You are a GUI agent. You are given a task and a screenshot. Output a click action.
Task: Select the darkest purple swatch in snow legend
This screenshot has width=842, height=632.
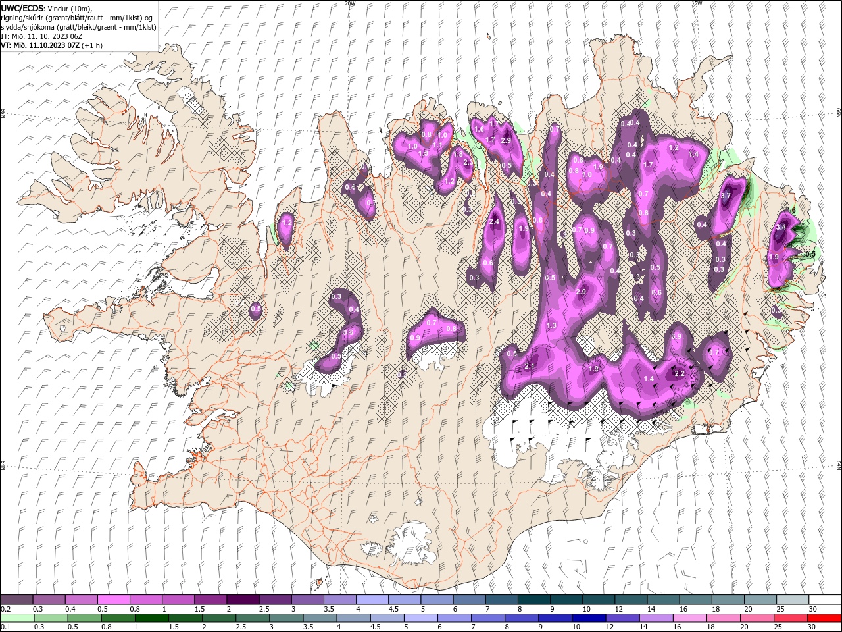[x=243, y=600]
